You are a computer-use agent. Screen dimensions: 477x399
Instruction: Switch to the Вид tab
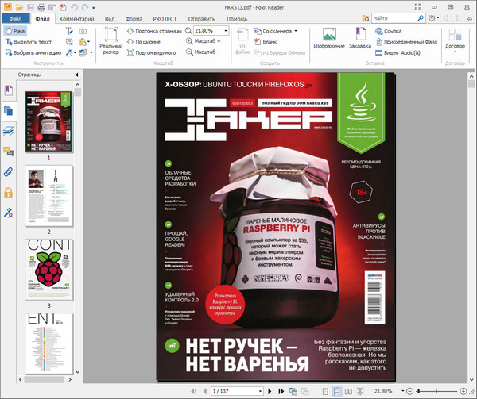(110, 19)
